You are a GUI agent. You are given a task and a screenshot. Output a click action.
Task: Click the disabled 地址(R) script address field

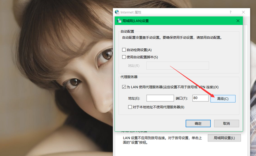(178, 66)
